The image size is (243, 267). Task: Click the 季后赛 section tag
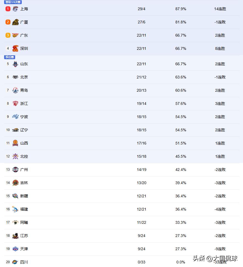point(10,57)
